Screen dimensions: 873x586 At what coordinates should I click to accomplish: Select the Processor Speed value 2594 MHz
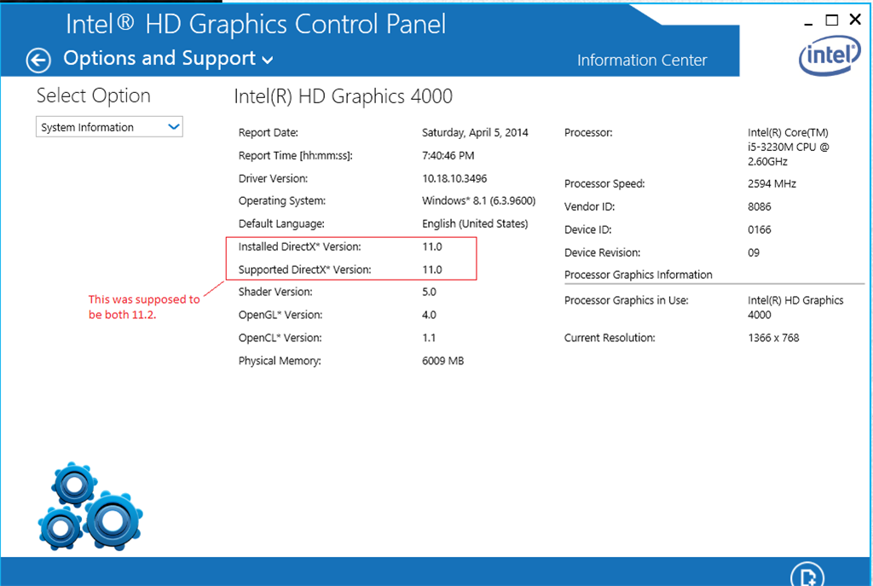point(772,184)
